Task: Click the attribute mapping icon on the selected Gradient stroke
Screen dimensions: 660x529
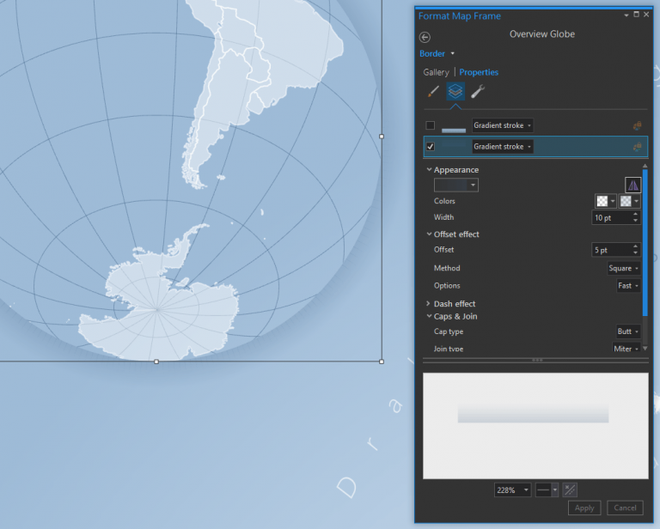Action: pyautogui.click(x=638, y=146)
